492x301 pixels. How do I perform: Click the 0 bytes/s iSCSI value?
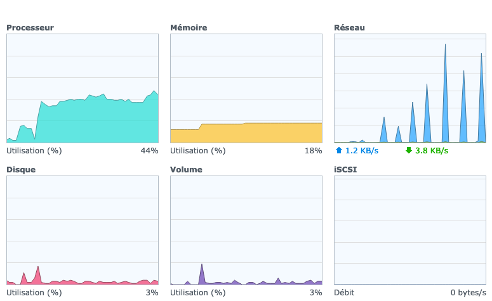467,293
